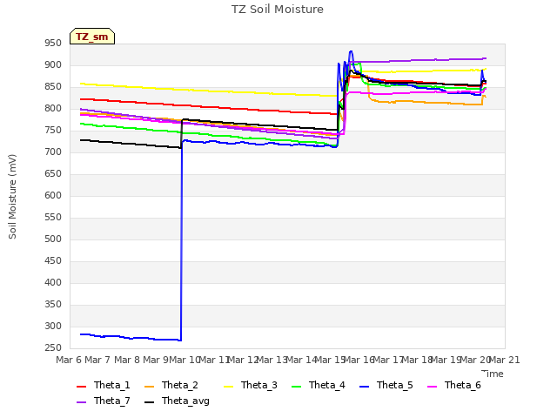
Task: Click the Theta_5 legend label
Action: coord(394,385)
